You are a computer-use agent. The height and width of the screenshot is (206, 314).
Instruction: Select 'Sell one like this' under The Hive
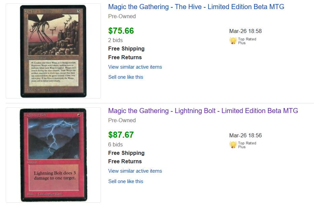coord(125,77)
